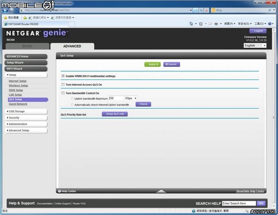The height and width of the screenshot is (215, 278).
Task: Open the Internet Setup link
Action: [x=17, y=81]
